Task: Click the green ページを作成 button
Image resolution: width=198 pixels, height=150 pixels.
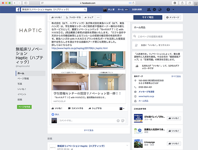Action: coord(24,107)
